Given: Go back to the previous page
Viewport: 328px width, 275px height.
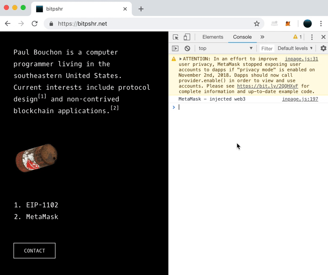Looking at the screenshot, I should tap(8, 23).
